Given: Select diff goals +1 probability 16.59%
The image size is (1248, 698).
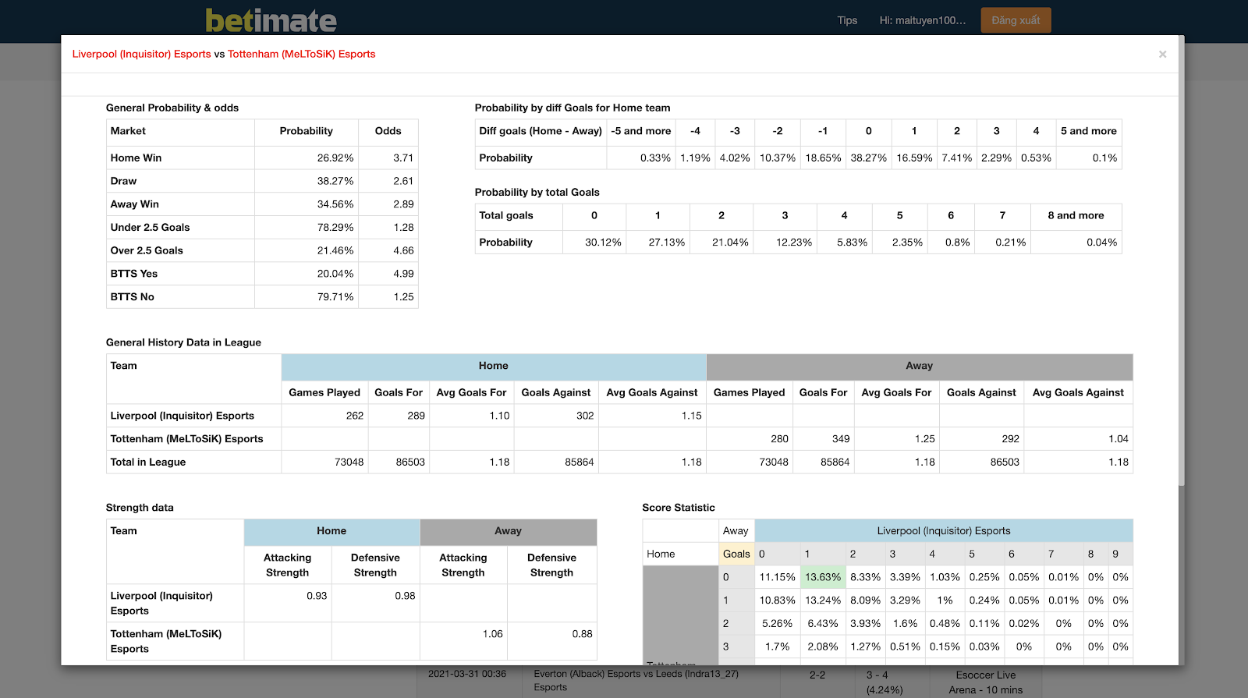Looking at the screenshot, I should 914,158.
